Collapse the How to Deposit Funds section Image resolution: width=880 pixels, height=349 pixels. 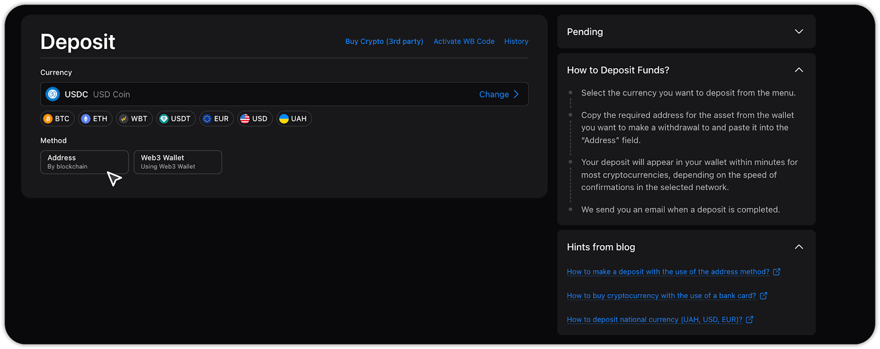tap(799, 70)
